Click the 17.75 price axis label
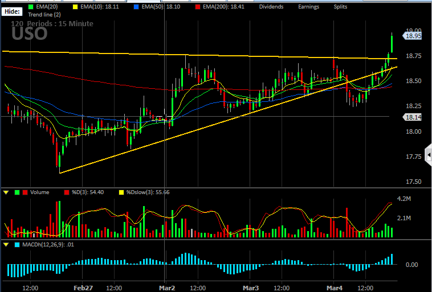The height and width of the screenshot is (292, 432). 414,157
